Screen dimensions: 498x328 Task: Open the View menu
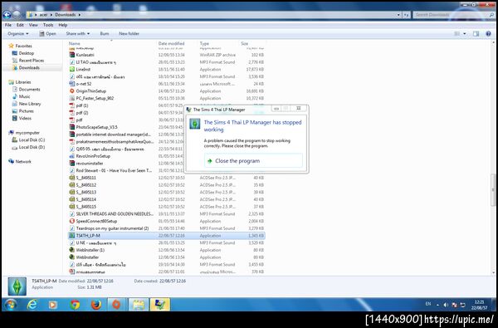pyautogui.click(x=33, y=25)
